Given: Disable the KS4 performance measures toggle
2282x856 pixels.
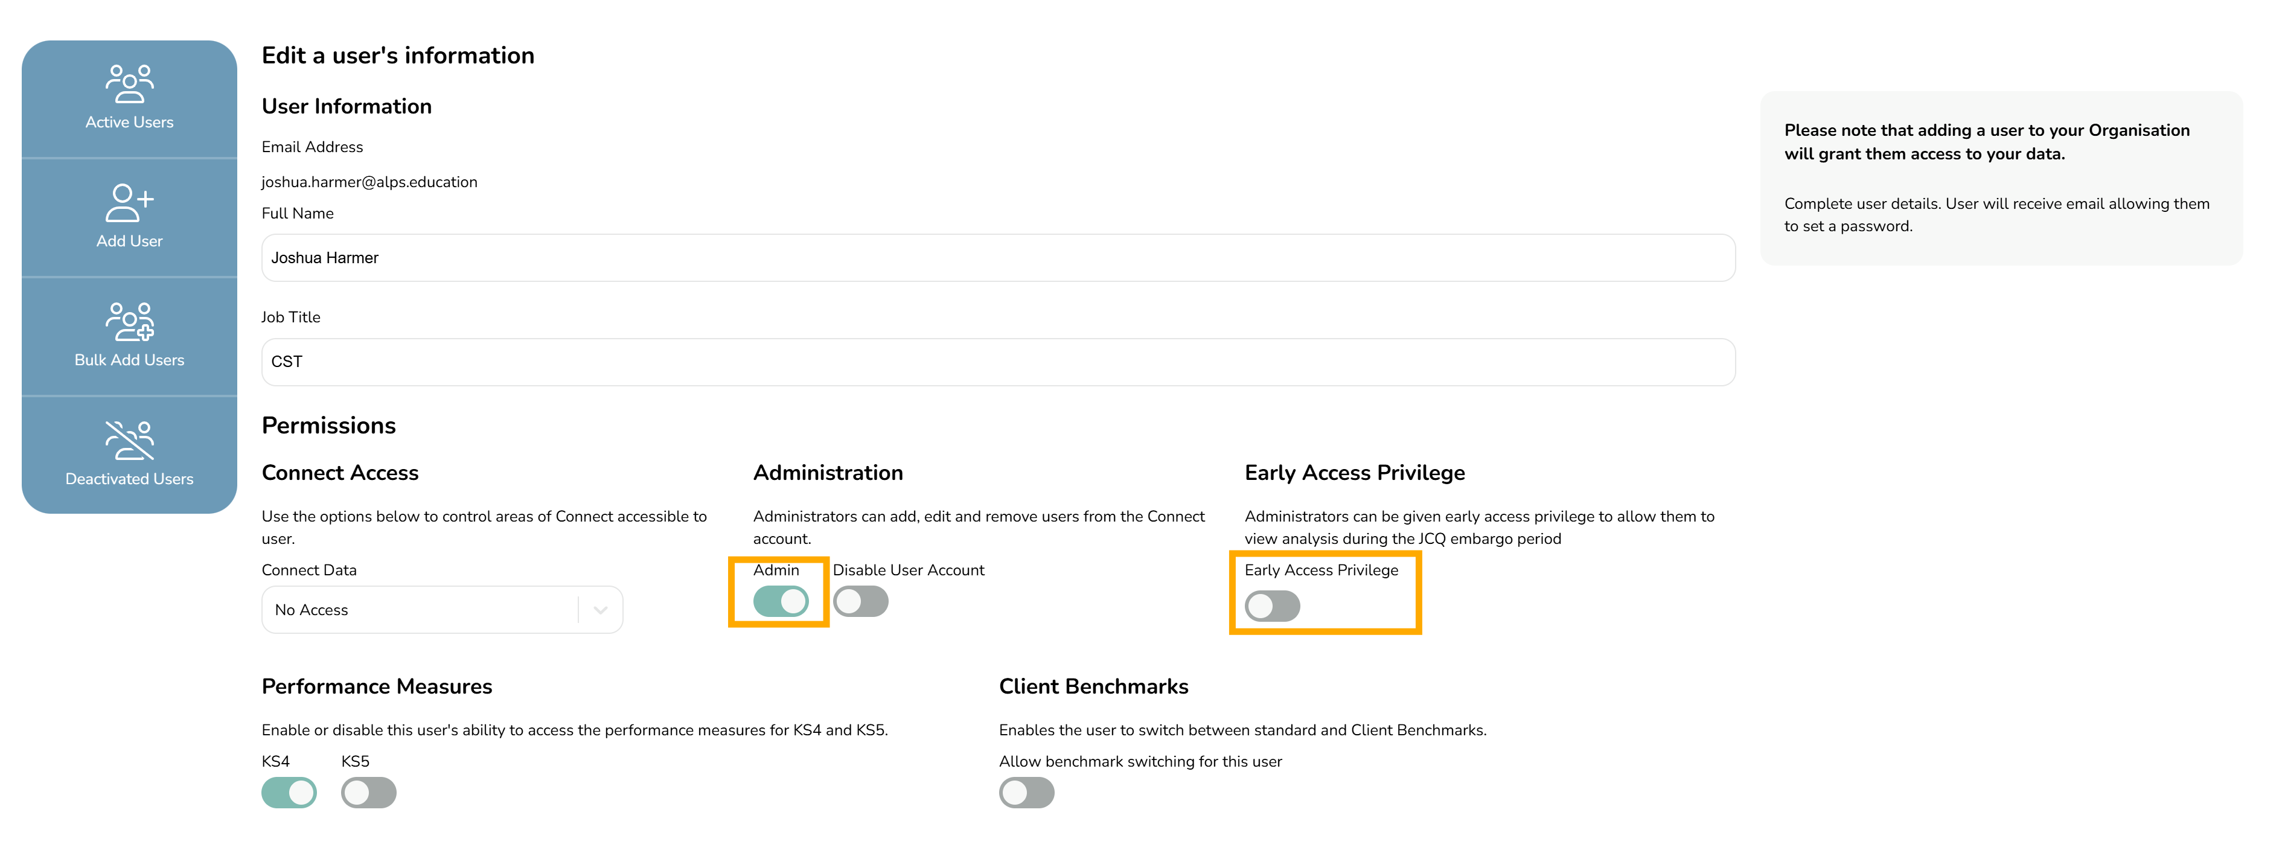Looking at the screenshot, I should (x=289, y=792).
